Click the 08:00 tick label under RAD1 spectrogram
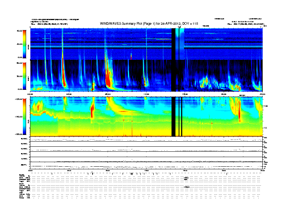The width and height of the screenshot is (283, 219). coord(108,94)
